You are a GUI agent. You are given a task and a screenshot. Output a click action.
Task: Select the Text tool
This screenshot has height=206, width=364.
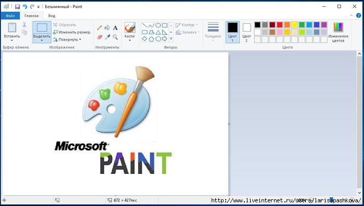coord(115,28)
